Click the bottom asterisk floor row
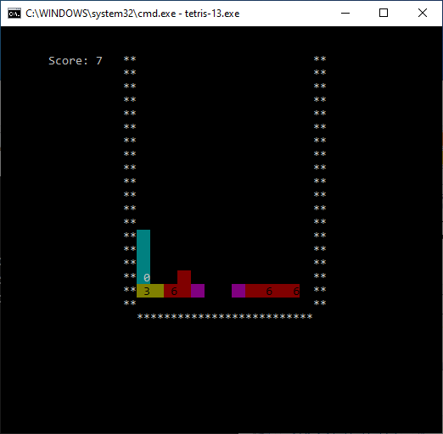This screenshot has width=443, height=434. point(225,316)
